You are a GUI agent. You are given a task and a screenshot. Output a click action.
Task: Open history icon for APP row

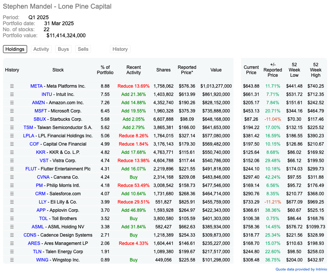tap(12, 210)
